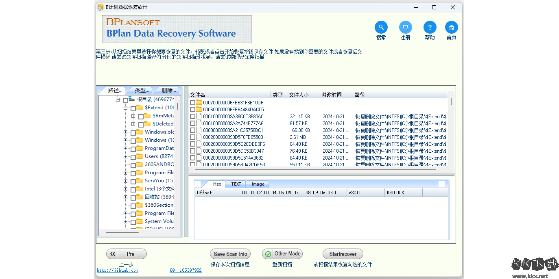Click the Pre button
The width and height of the screenshot is (559, 279).
[127, 254]
